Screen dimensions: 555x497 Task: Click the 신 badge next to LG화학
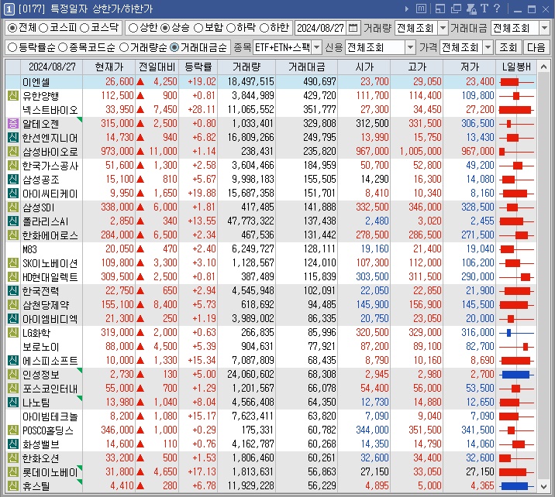pos(13,333)
